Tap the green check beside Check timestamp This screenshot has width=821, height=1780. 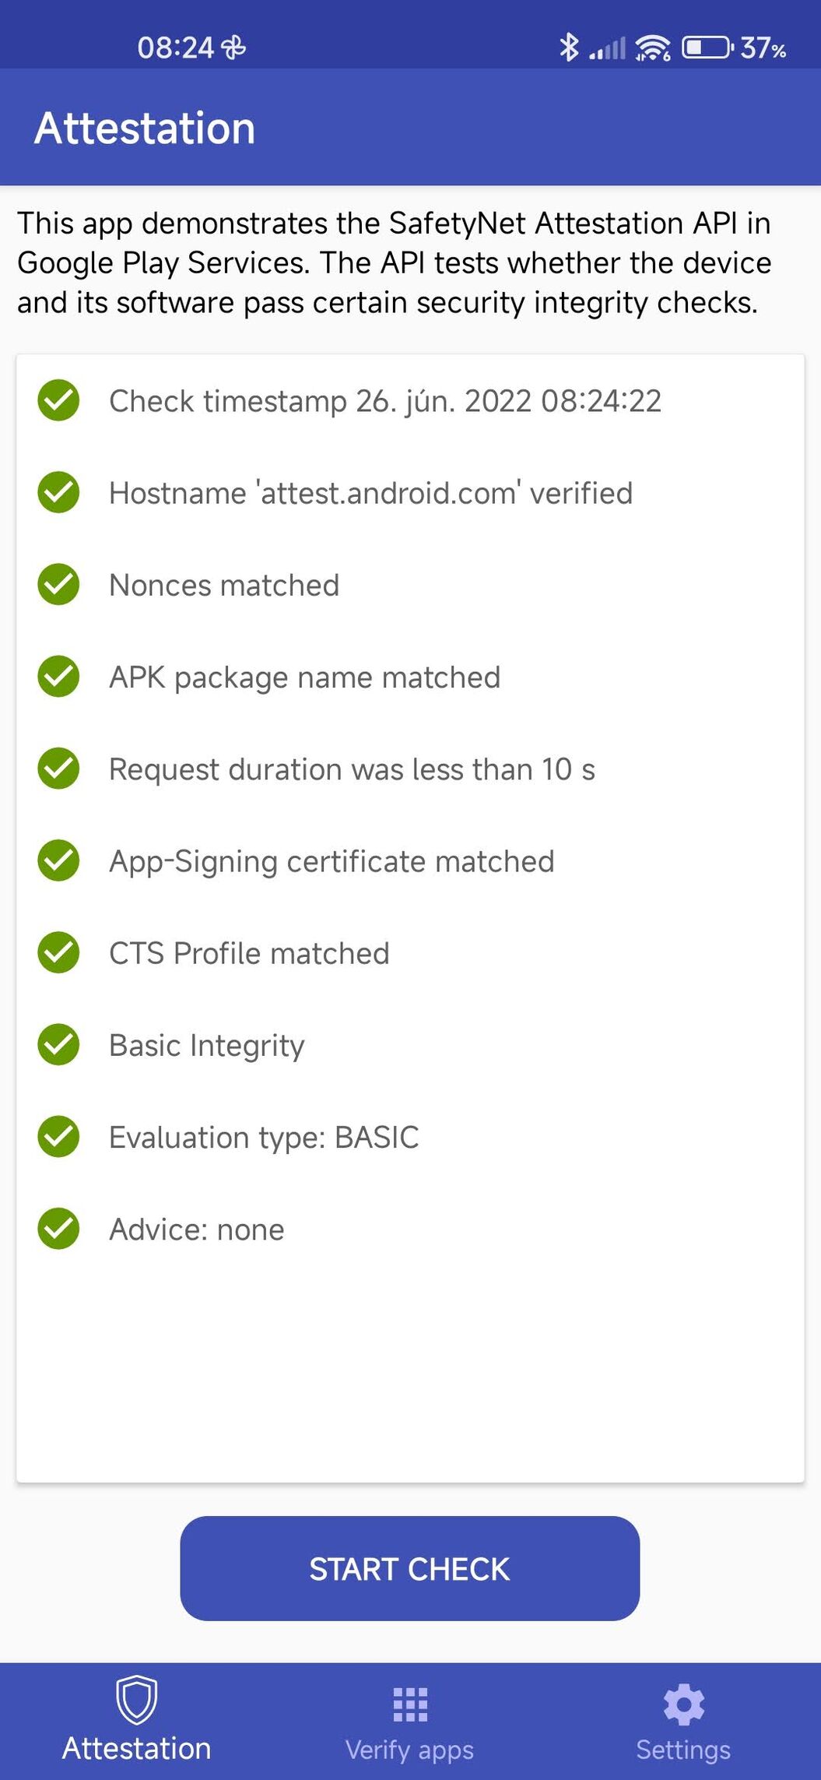tap(58, 400)
